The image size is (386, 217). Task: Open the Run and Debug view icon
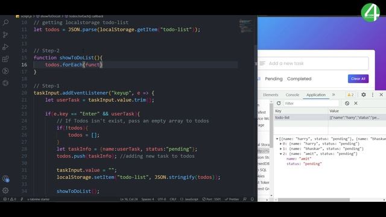[x=5, y=47]
